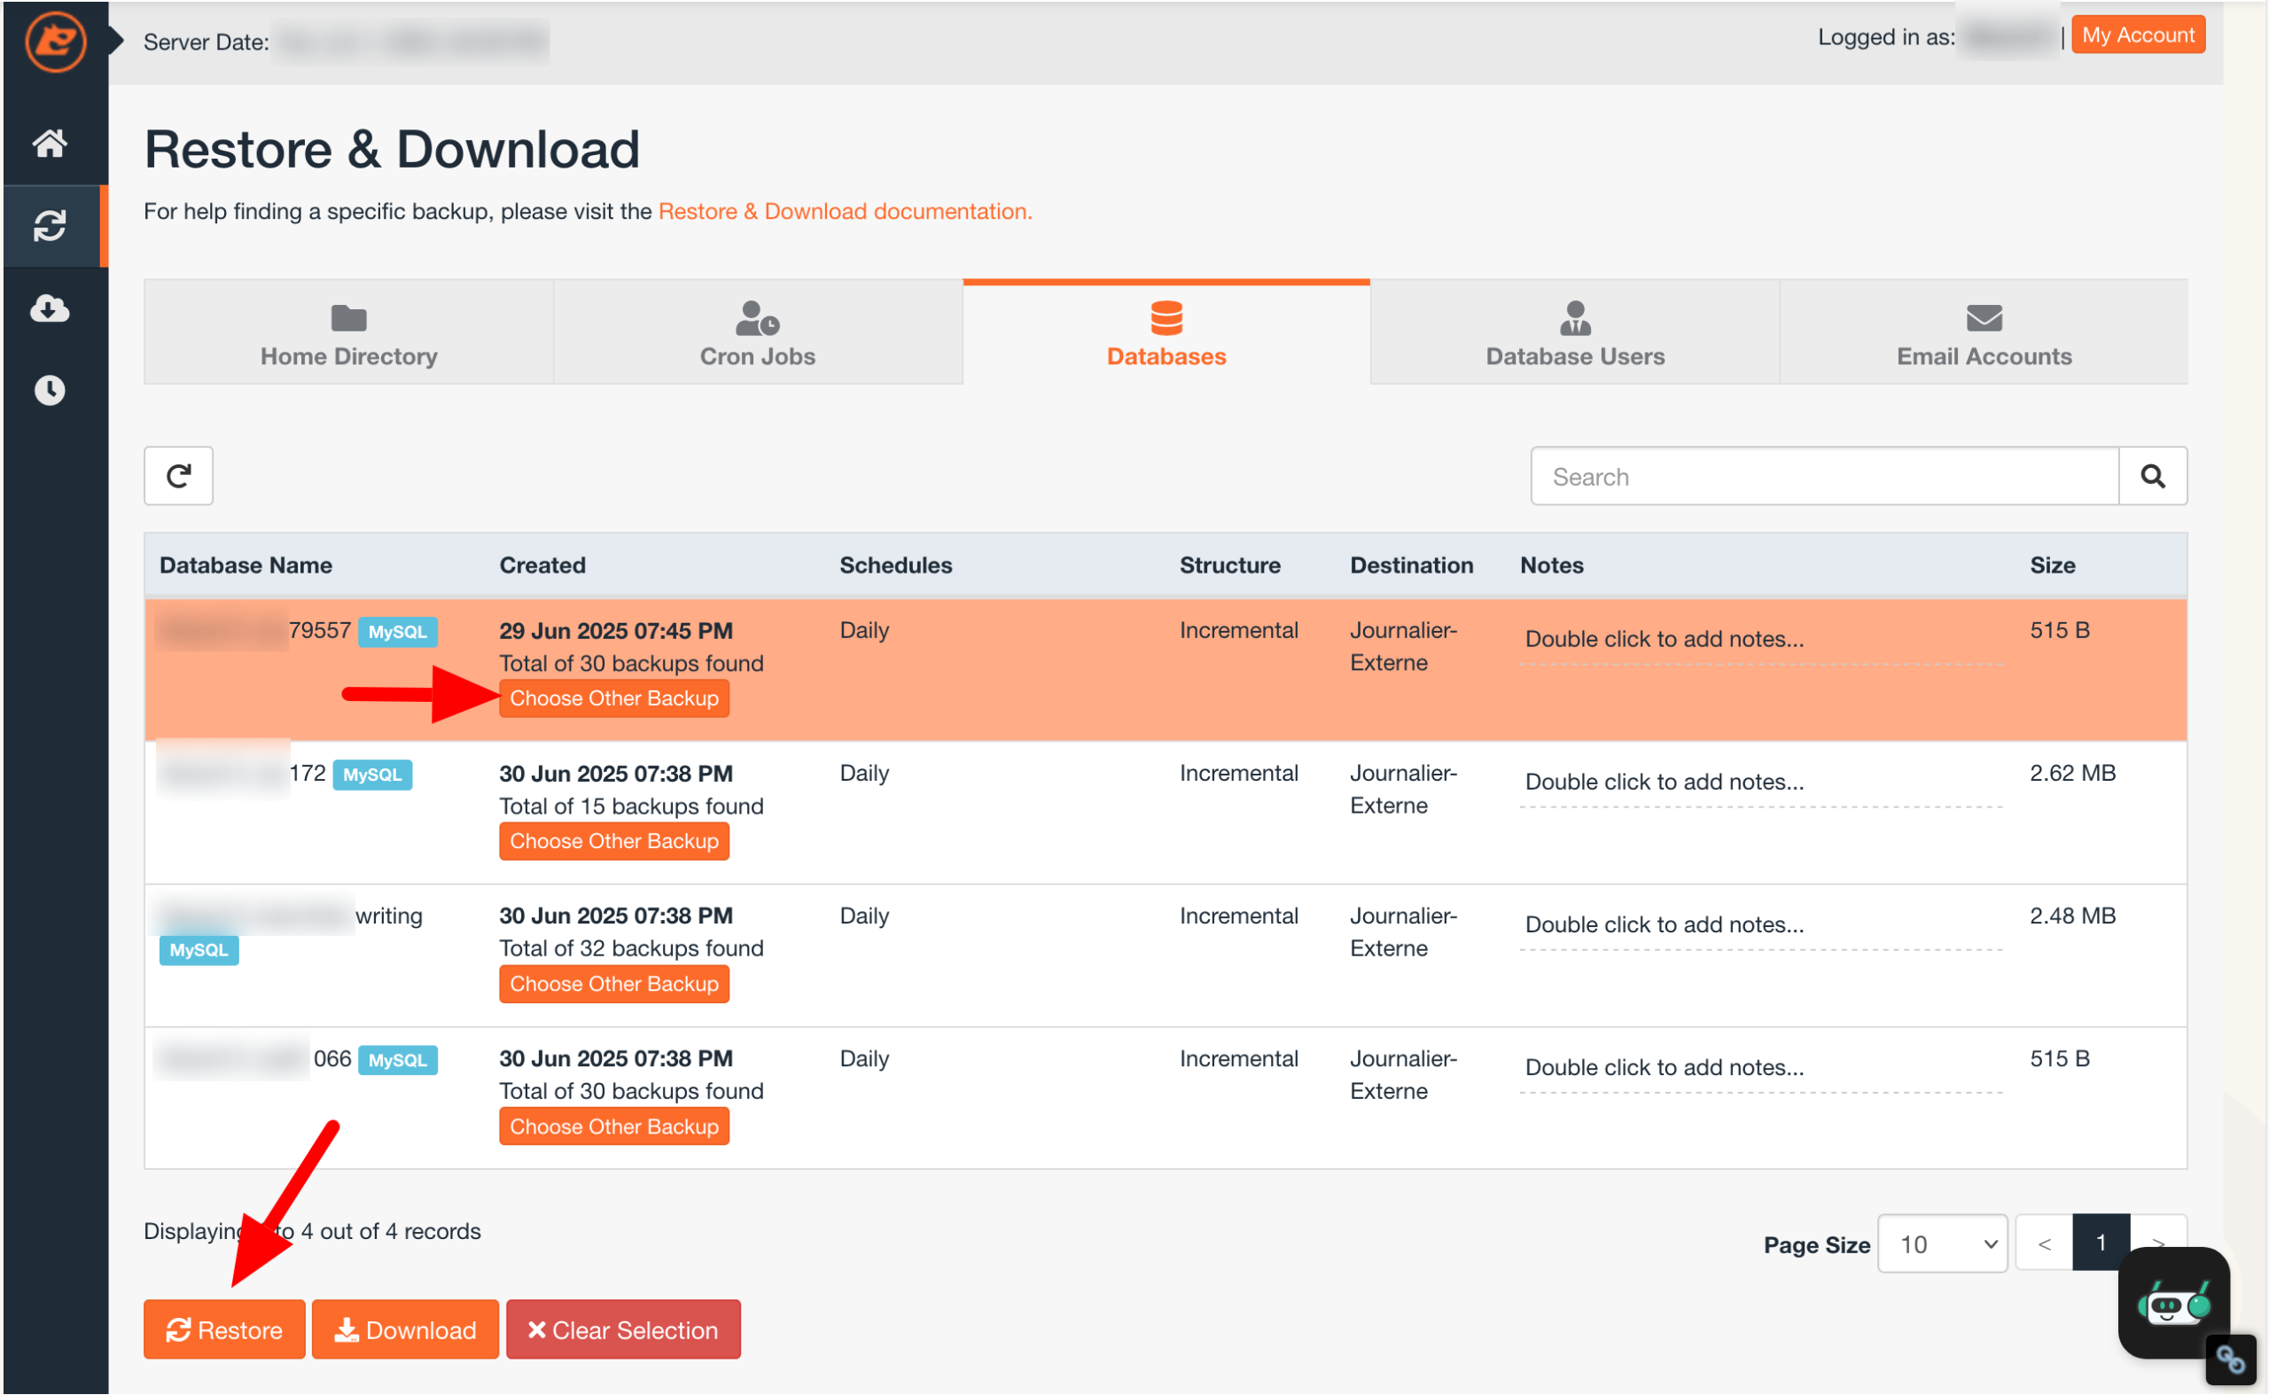
Task: Expand the sidebar arrow near Server Date
Action: click(116, 41)
